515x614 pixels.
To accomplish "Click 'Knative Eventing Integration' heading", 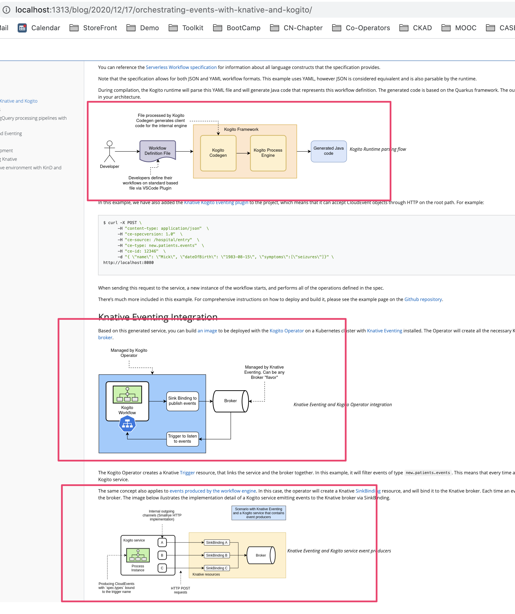I will point(158,317).
